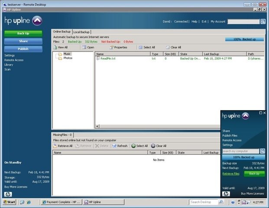
Task: Click Buy More Licenses in left sidebar
Action: 16,187
